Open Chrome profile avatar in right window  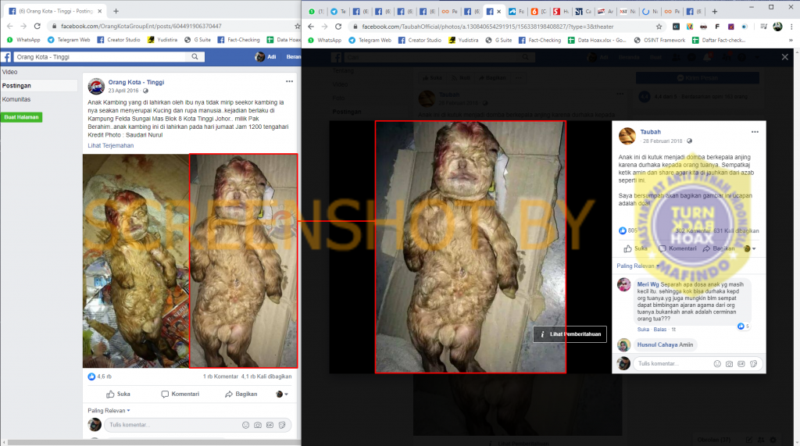tap(777, 27)
